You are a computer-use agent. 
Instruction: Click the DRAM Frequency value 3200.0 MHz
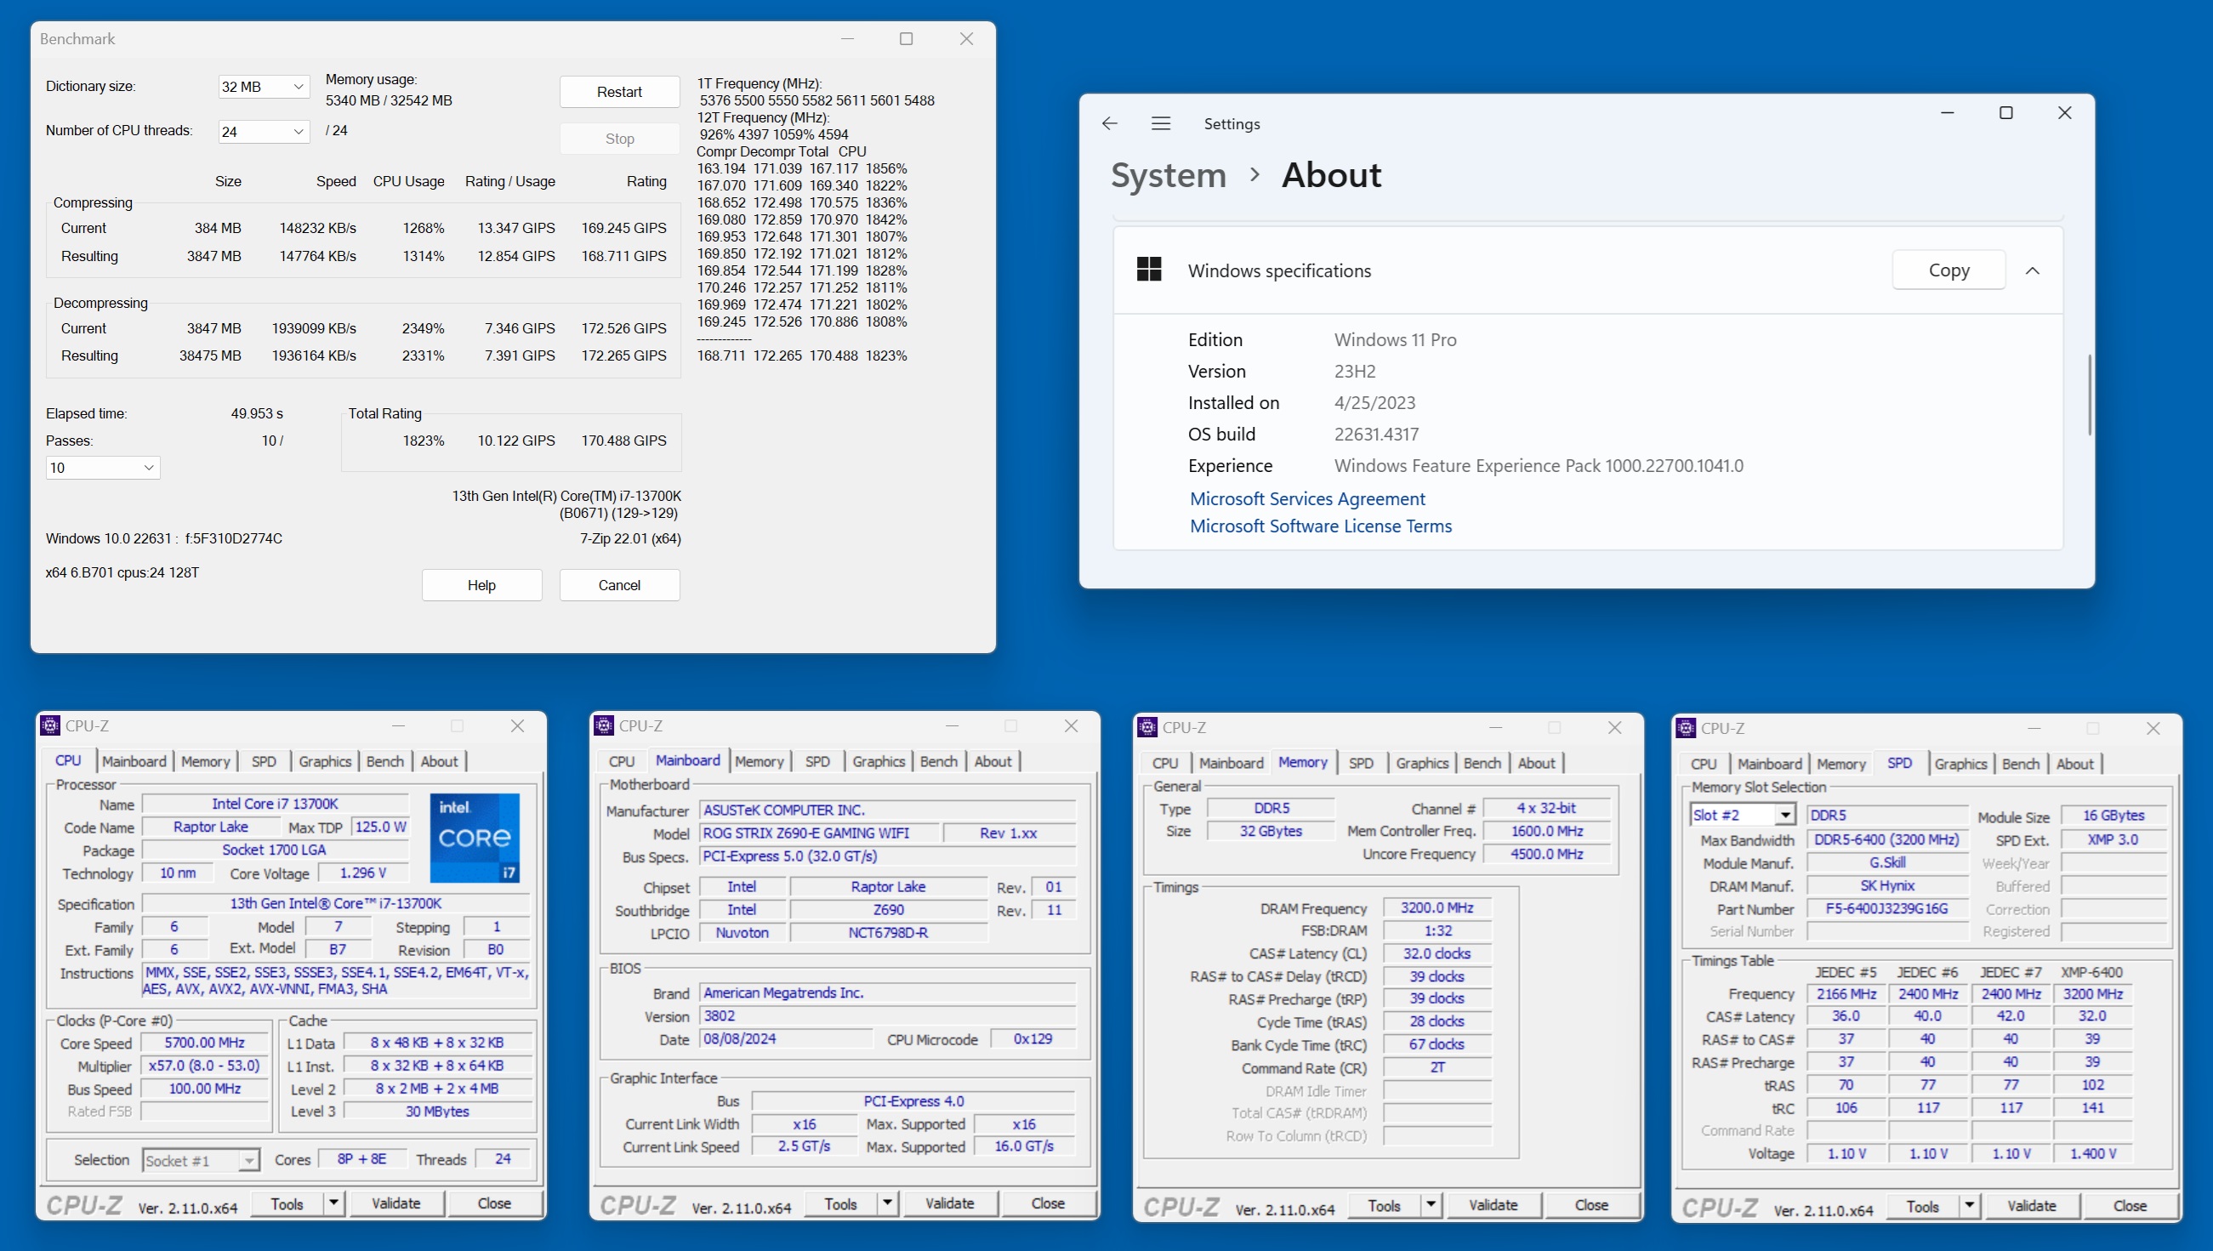(x=1436, y=908)
